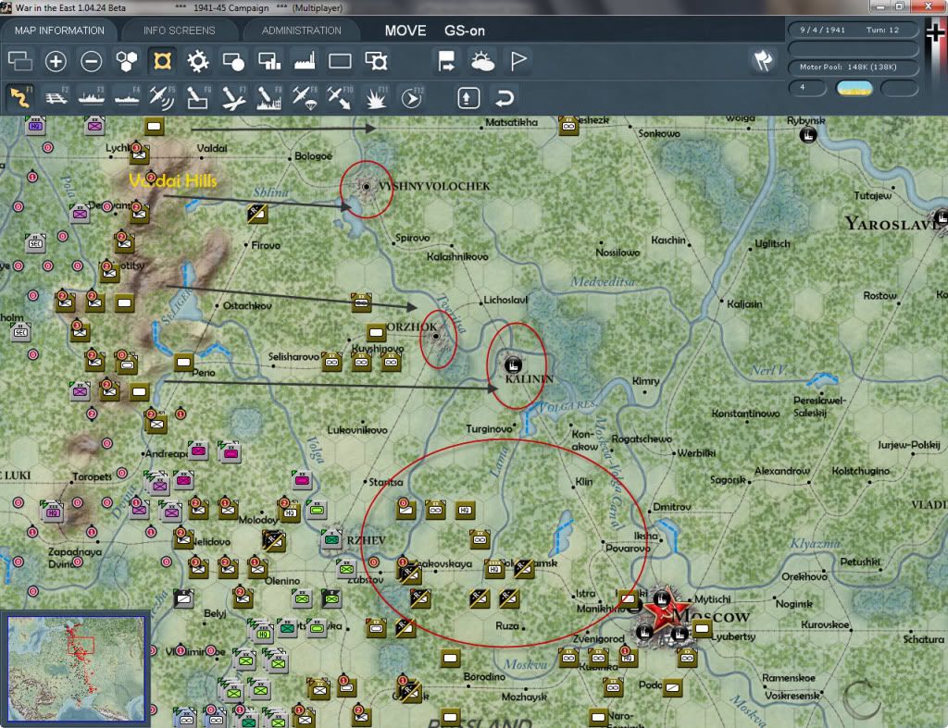The height and width of the screenshot is (728, 948).
Task: Click the GS-on status label
Action: (465, 31)
